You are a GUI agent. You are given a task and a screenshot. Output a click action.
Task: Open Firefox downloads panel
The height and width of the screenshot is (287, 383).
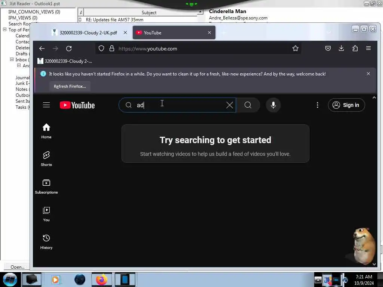(341, 48)
